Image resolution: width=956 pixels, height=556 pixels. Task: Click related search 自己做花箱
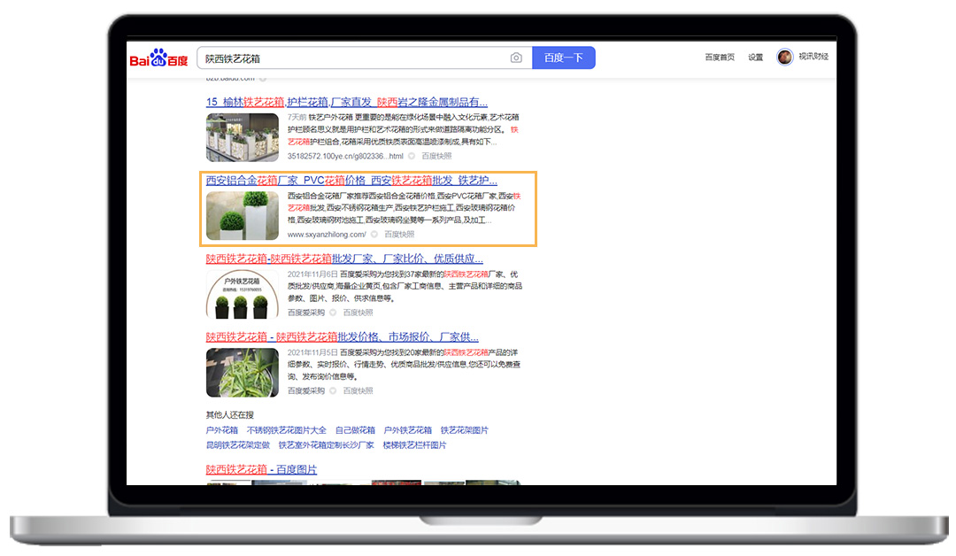[x=355, y=430]
